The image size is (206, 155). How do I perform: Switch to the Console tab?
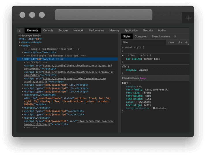click(48, 30)
